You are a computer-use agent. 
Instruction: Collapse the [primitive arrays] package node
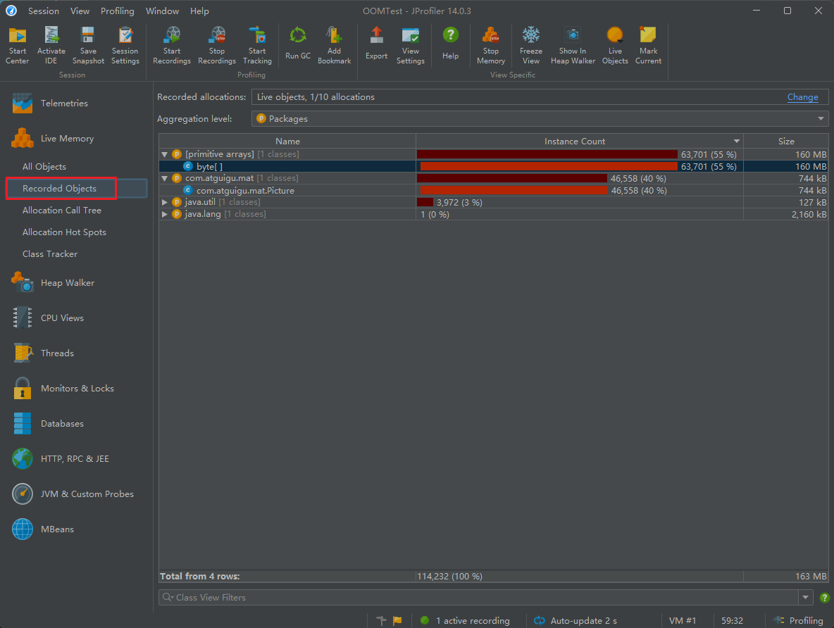tap(165, 154)
